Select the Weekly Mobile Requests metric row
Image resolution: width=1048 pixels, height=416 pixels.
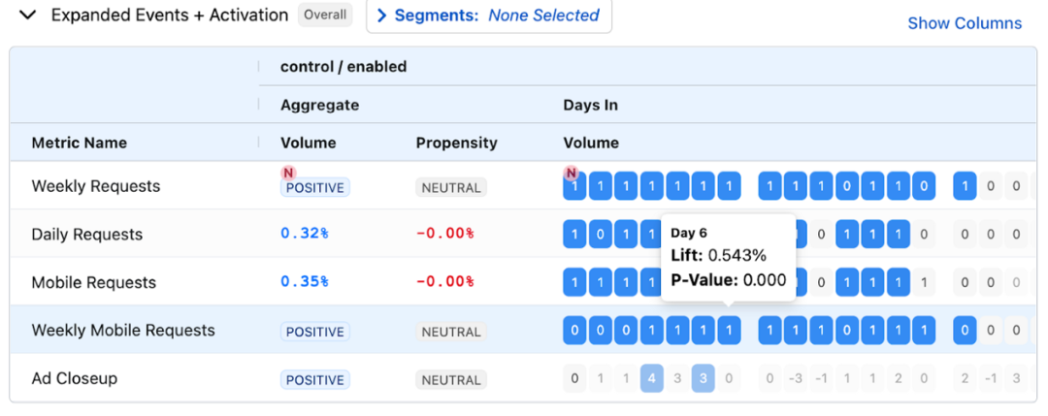pyautogui.click(x=123, y=331)
